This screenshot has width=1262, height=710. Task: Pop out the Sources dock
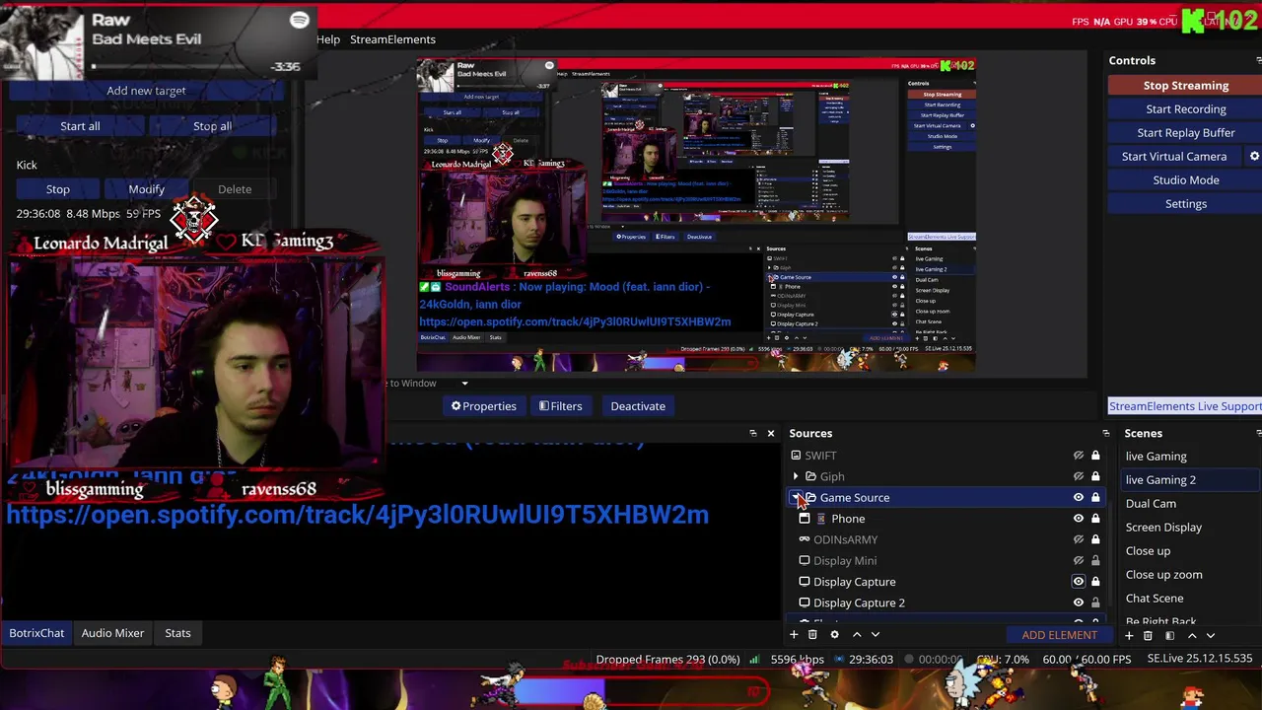click(1105, 433)
